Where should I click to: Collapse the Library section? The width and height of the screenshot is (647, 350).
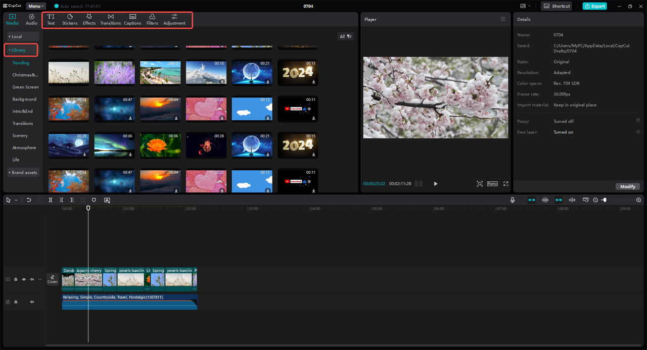[22, 50]
